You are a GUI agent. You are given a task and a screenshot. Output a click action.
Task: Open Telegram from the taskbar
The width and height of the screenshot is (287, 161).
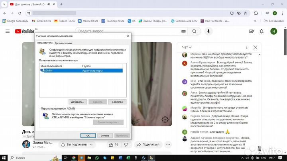pyautogui.click(x=81, y=158)
